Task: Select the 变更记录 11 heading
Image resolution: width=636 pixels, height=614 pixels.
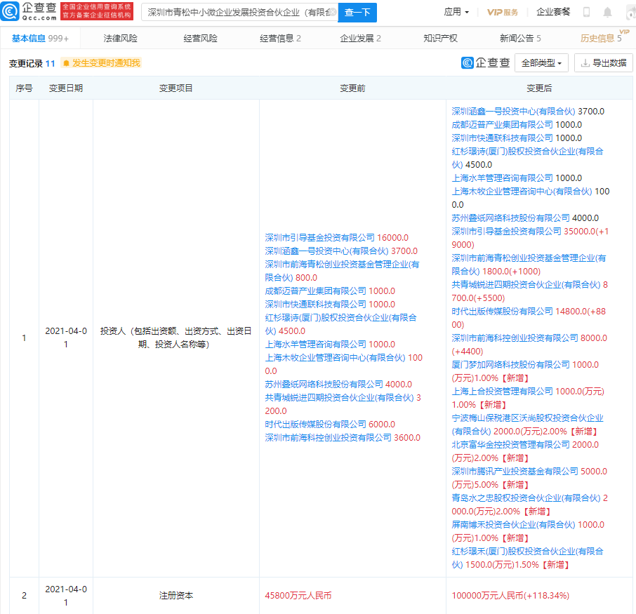Action: [x=32, y=63]
